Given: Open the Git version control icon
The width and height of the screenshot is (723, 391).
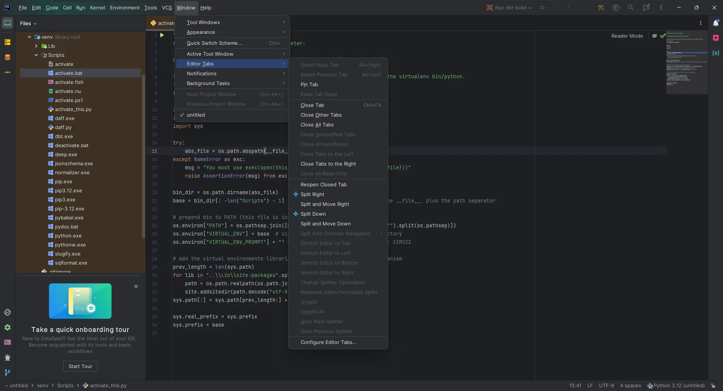Looking at the screenshot, I should coord(8,373).
